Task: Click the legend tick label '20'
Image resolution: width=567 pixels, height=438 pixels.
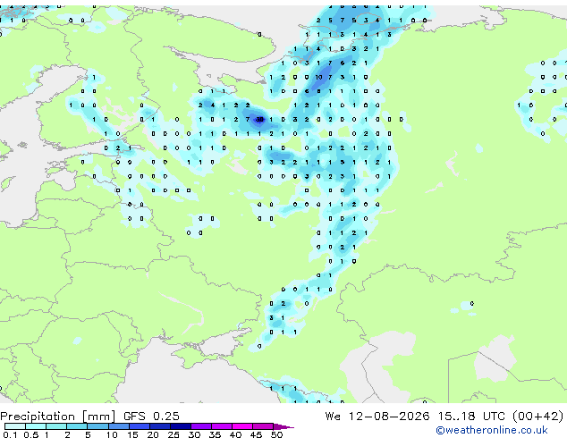Action: (x=153, y=434)
